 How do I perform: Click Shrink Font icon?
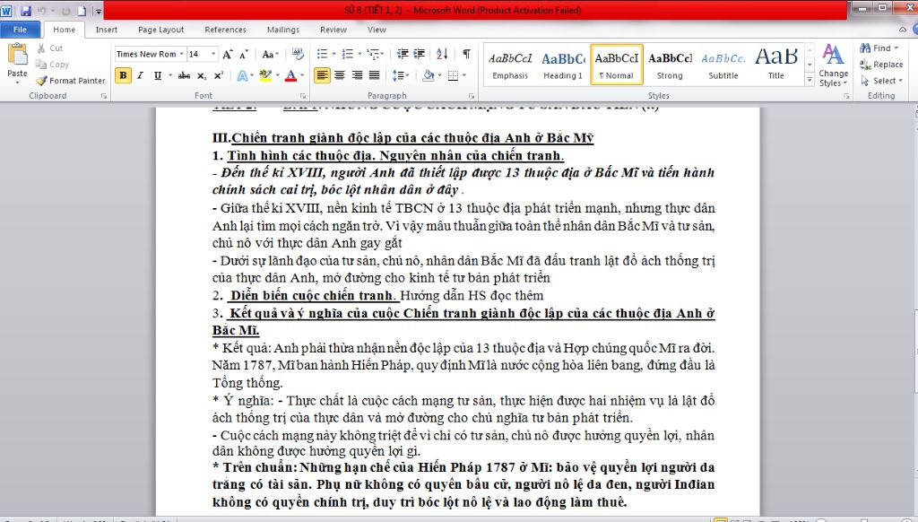point(244,55)
